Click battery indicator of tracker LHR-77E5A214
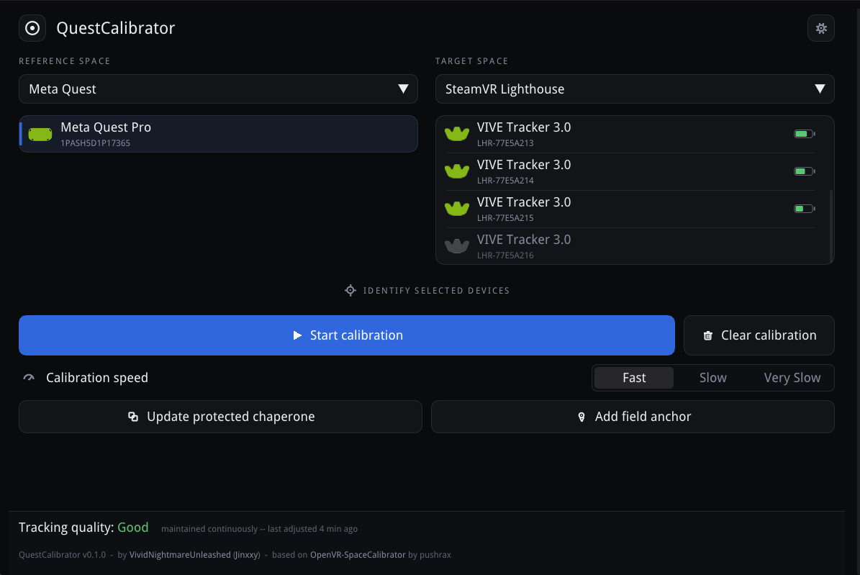Image resolution: width=860 pixels, height=575 pixels. [x=804, y=171]
